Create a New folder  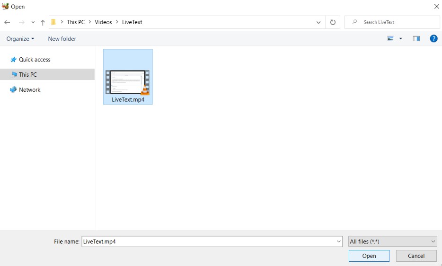pyautogui.click(x=62, y=39)
